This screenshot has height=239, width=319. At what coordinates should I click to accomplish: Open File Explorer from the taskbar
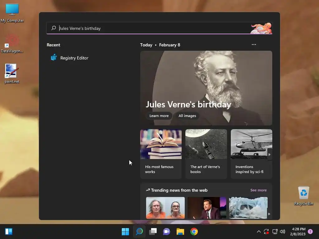[x=180, y=232]
